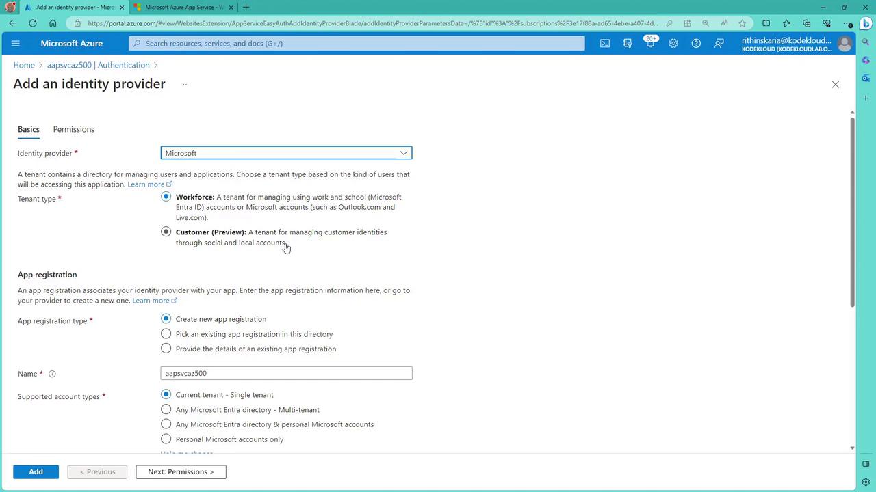Open the Feedback icon in header
The height and width of the screenshot is (492, 876).
[x=719, y=43]
